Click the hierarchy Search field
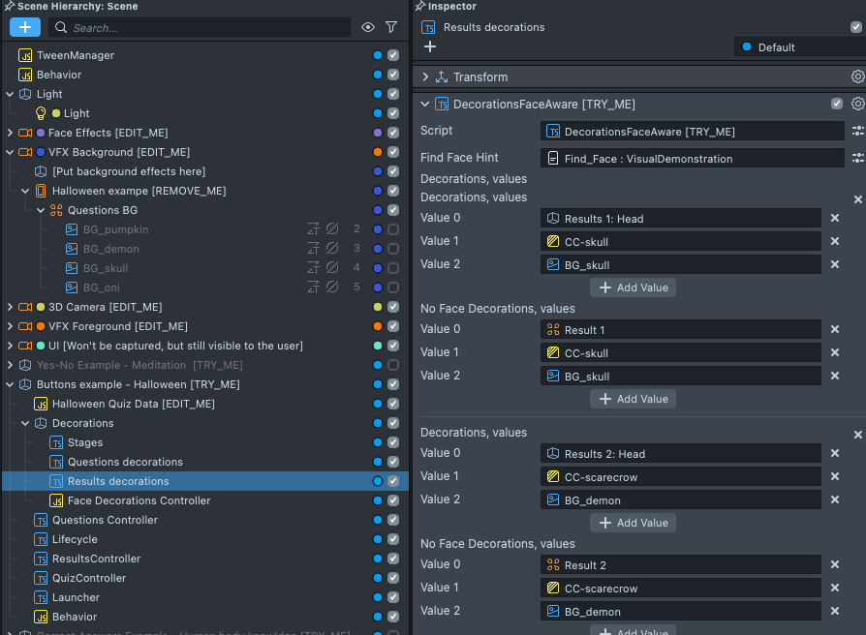 point(203,28)
